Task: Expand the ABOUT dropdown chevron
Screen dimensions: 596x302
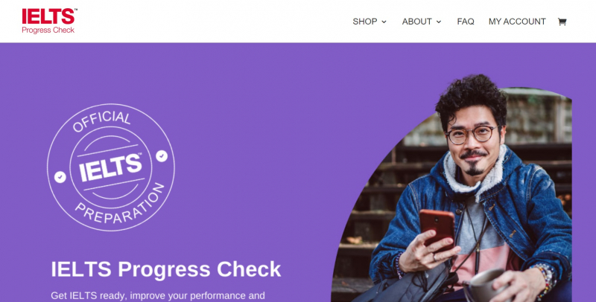Action: 439,22
